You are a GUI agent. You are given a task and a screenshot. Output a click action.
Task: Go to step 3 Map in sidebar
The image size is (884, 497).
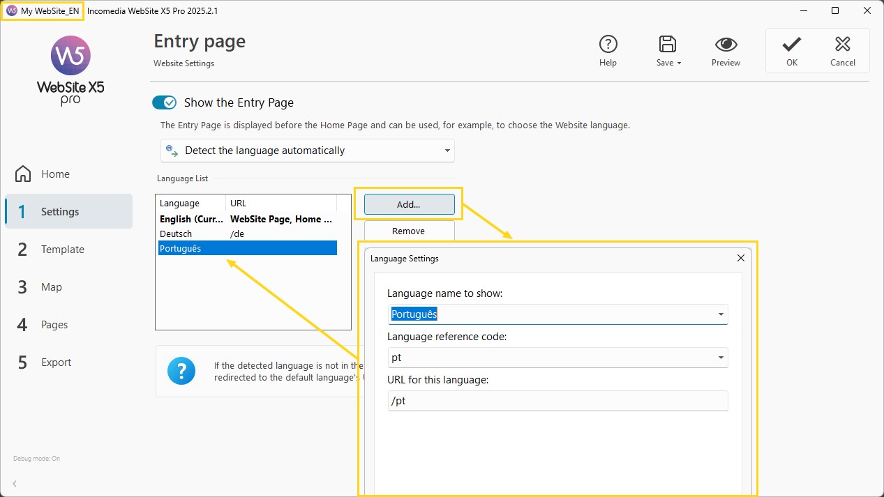(x=68, y=286)
